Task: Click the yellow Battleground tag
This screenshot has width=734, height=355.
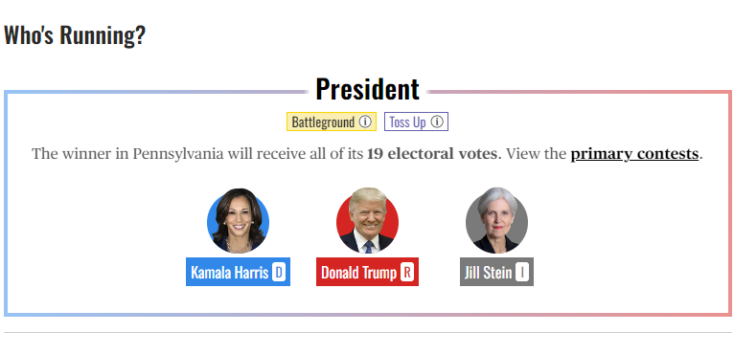Action: pos(332,122)
